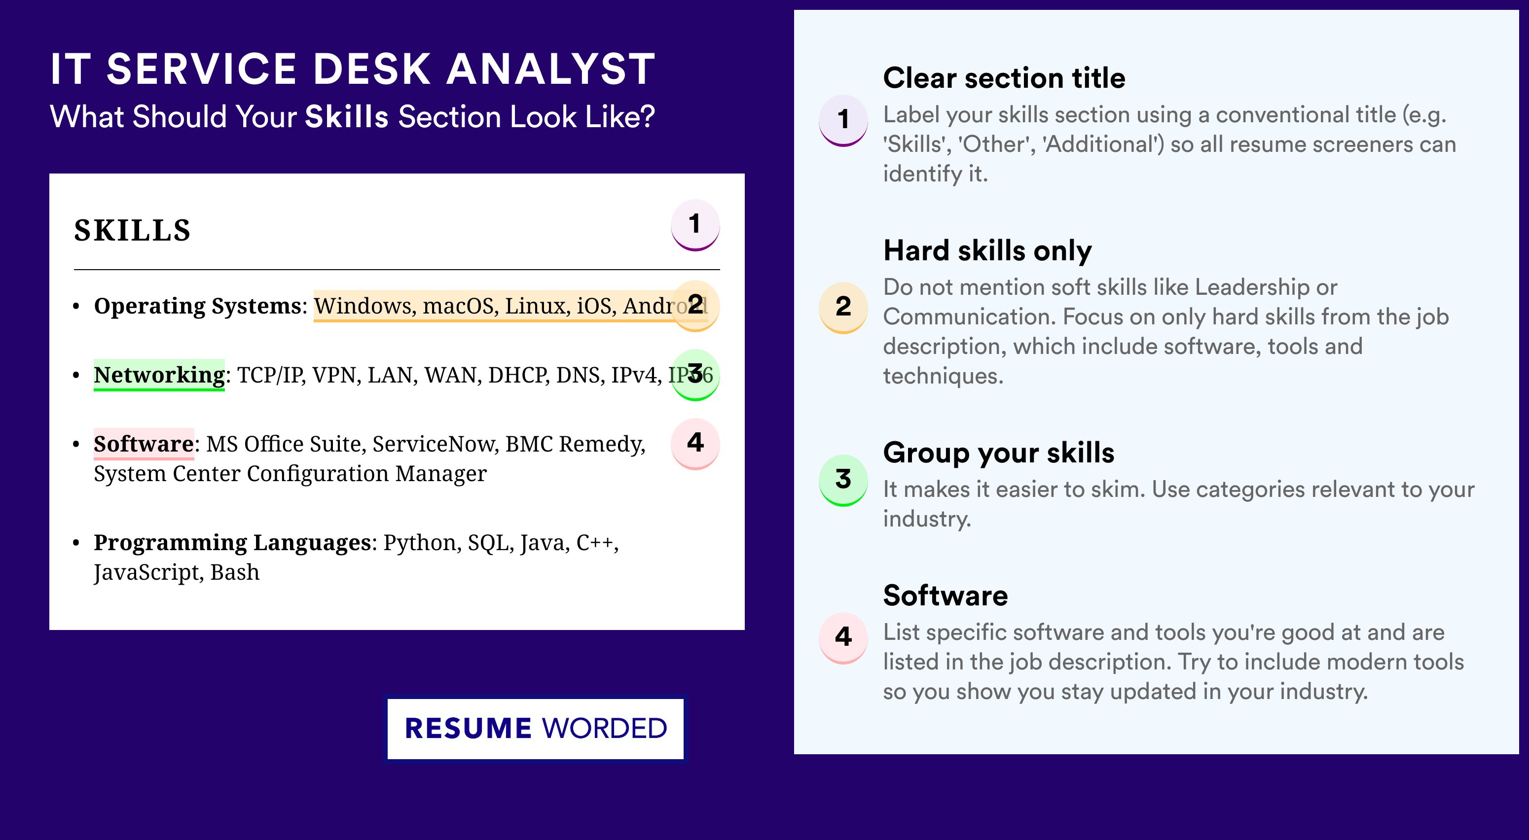Click the Resume Worded logo
This screenshot has width=1529, height=840.
pyautogui.click(x=535, y=729)
